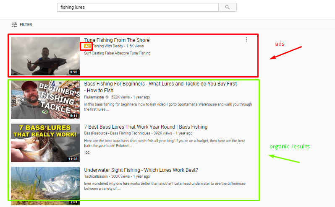The width and height of the screenshot is (335, 207).
Task: Click the CC closed captions badge
Action: (x=87, y=153)
